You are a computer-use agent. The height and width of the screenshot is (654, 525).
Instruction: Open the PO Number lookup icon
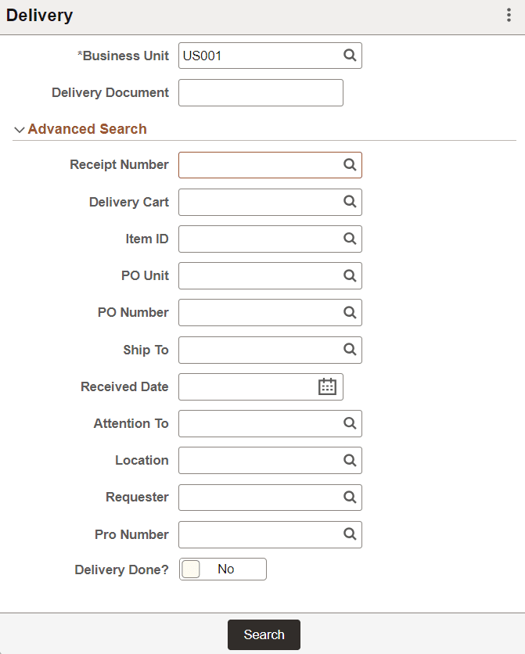point(349,312)
